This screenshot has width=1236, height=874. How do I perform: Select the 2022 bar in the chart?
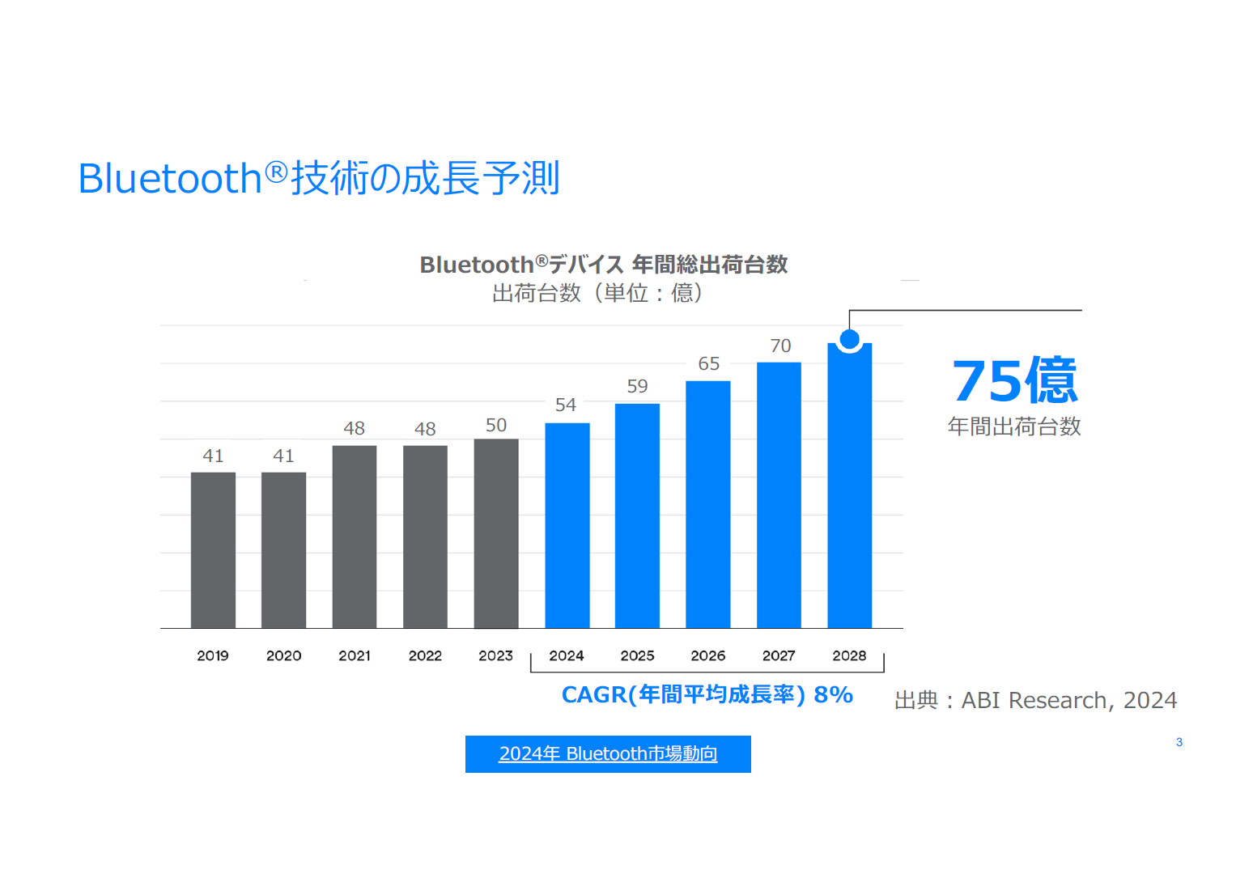click(425, 537)
